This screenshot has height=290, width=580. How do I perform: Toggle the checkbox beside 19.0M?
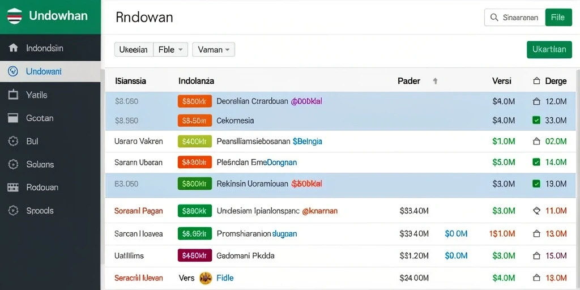coord(536,184)
